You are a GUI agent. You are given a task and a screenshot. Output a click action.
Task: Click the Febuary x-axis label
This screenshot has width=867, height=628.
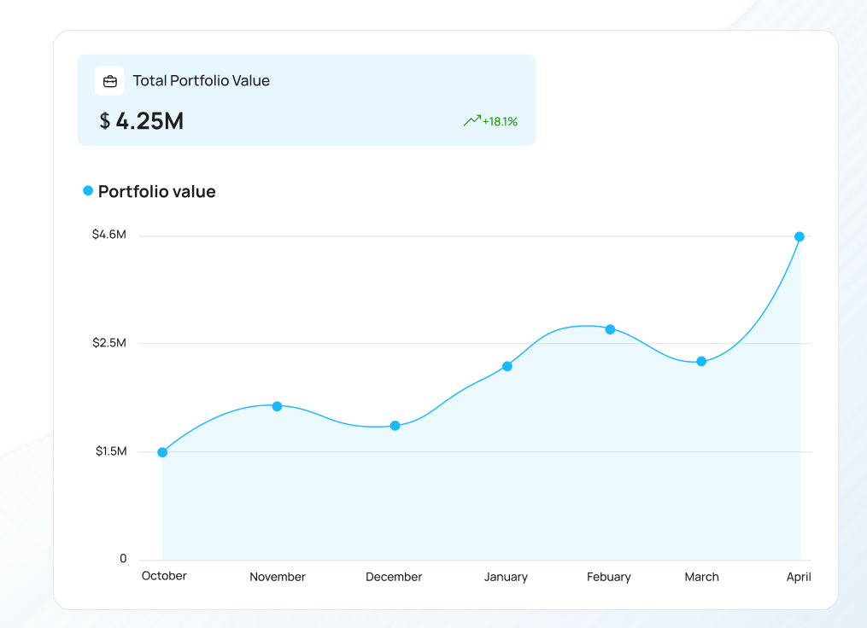pos(609,577)
